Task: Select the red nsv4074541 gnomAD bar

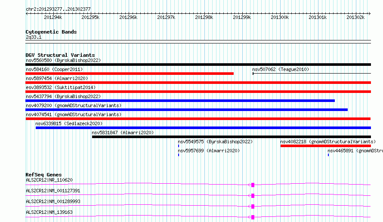Action: pos(198,119)
